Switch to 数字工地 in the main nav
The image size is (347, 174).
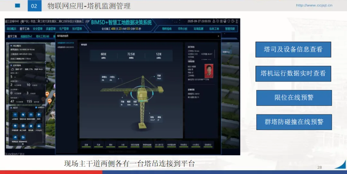coord(24,29)
